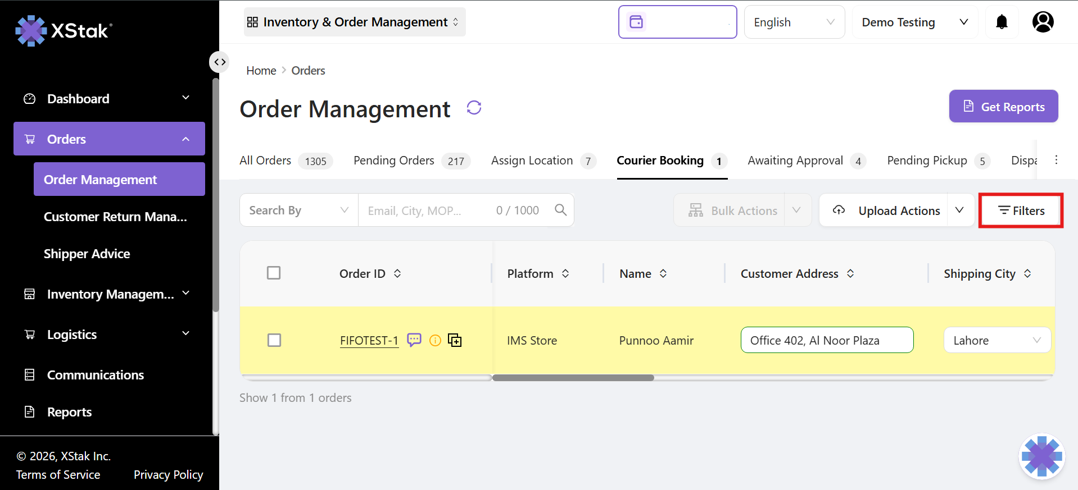The height and width of the screenshot is (490, 1078).
Task: Click the search magnifier icon
Action: tap(560, 210)
